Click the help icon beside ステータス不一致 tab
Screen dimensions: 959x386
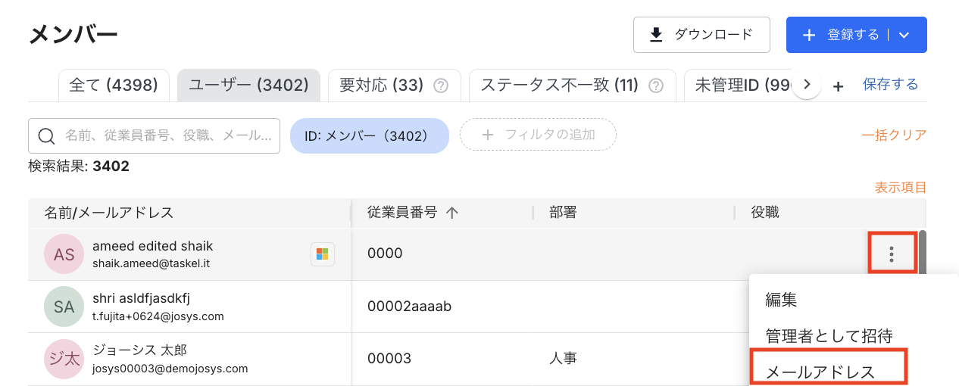point(656,86)
